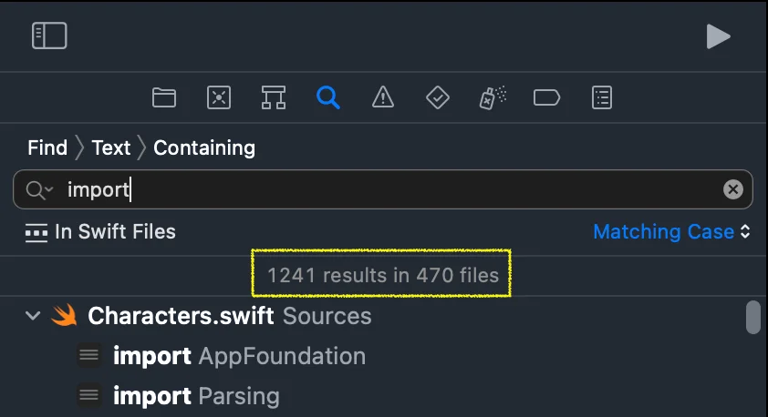Open the Issue navigator warning icon
Viewport: 768px width, 417px height.
pyautogui.click(x=383, y=97)
